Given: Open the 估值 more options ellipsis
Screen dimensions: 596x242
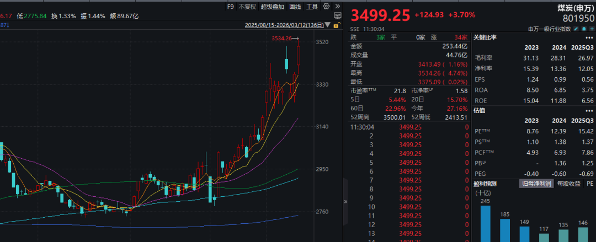Looking at the screenshot, I should 589,111.
